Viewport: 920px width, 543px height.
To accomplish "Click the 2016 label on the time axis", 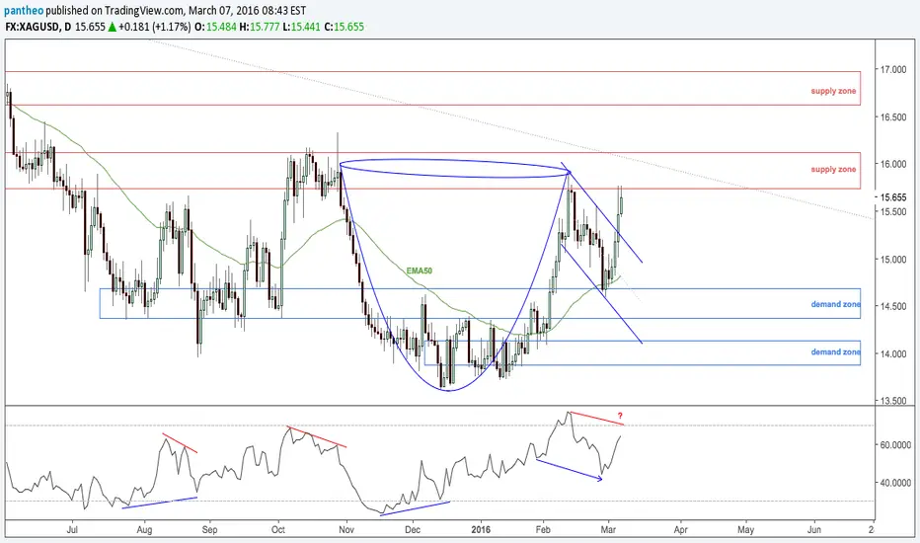I will (481, 529).
